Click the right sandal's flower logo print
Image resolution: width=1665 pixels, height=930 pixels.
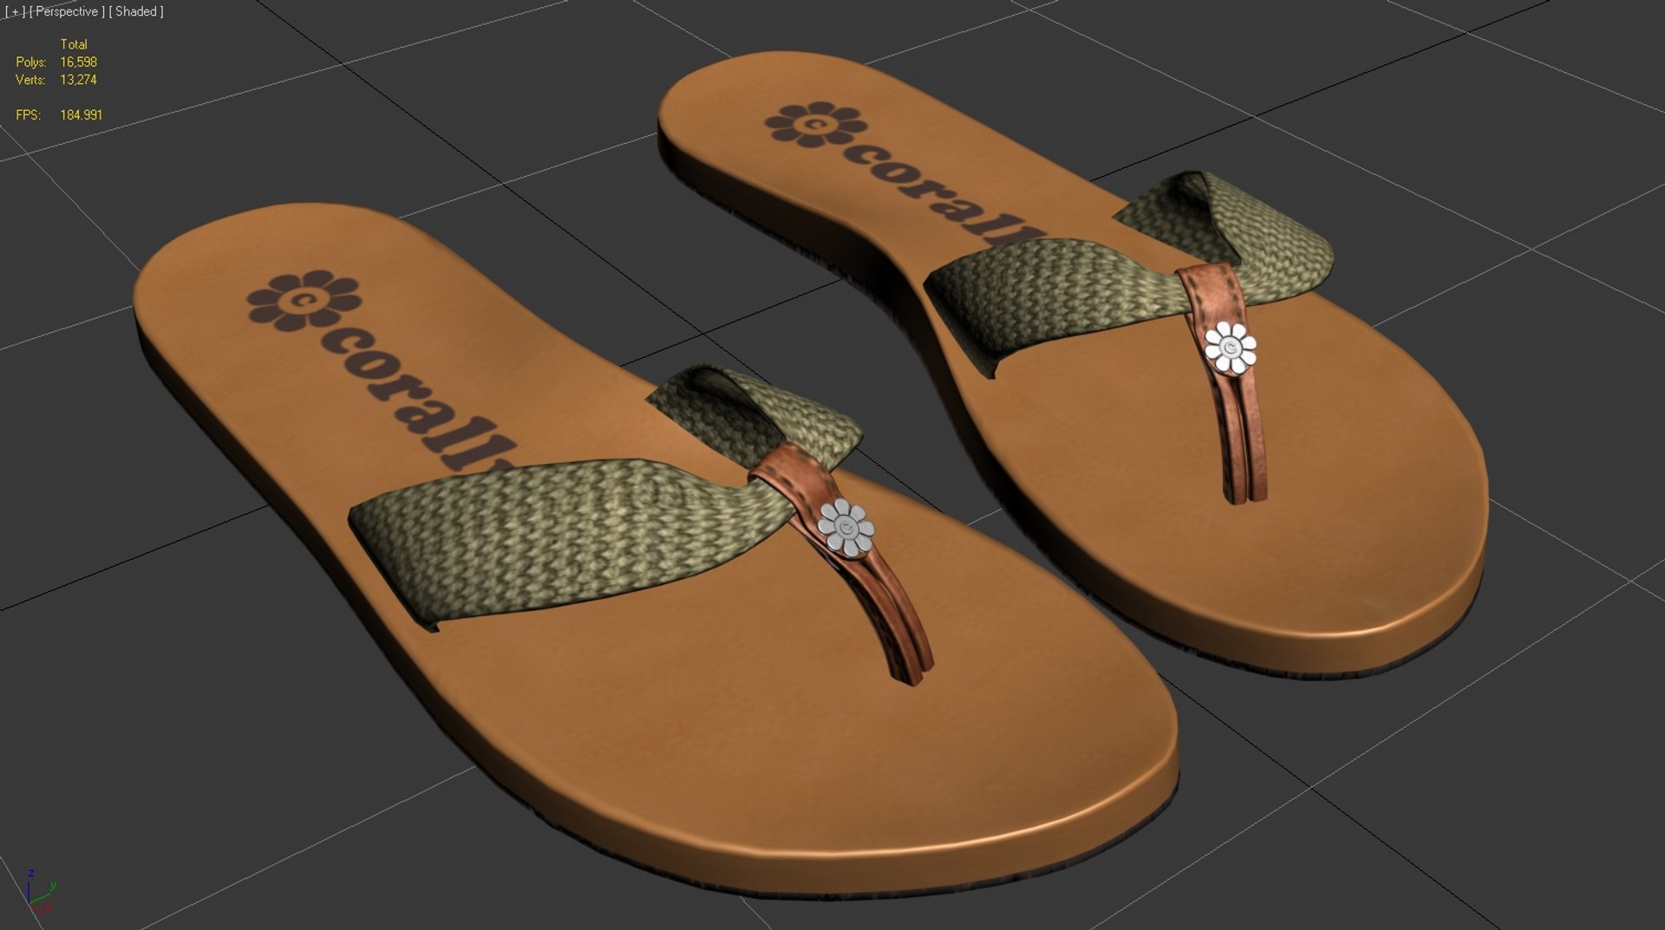(816, 125)
